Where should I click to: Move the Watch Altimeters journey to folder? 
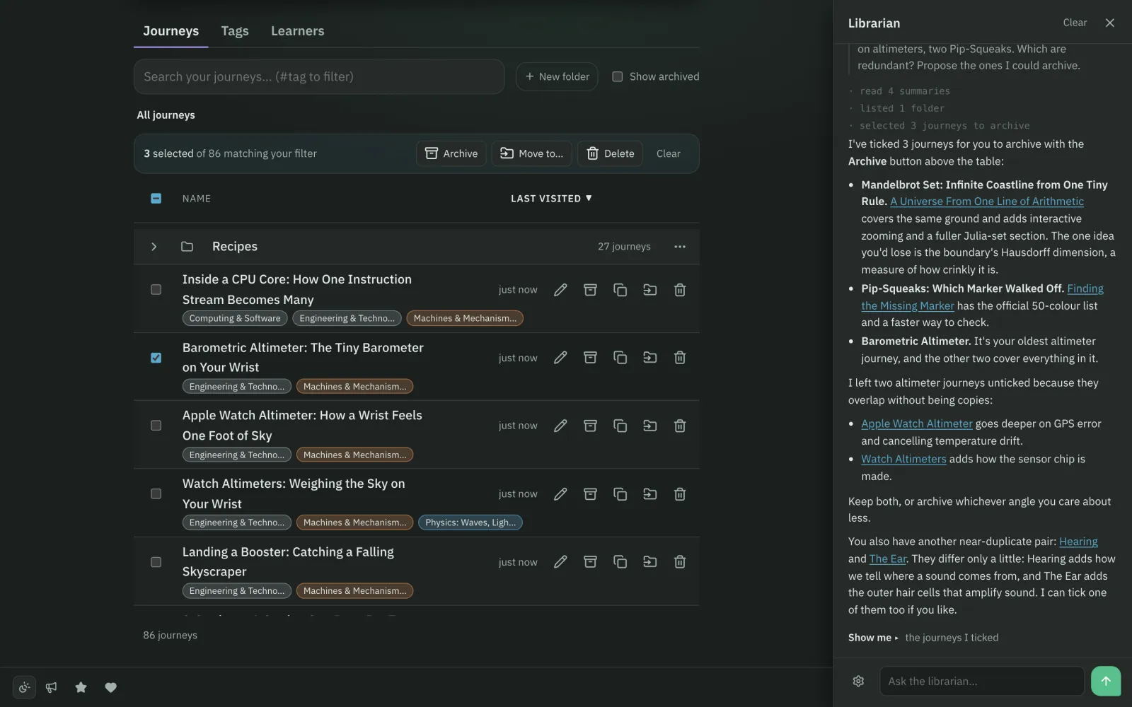[x=649, y=494]
